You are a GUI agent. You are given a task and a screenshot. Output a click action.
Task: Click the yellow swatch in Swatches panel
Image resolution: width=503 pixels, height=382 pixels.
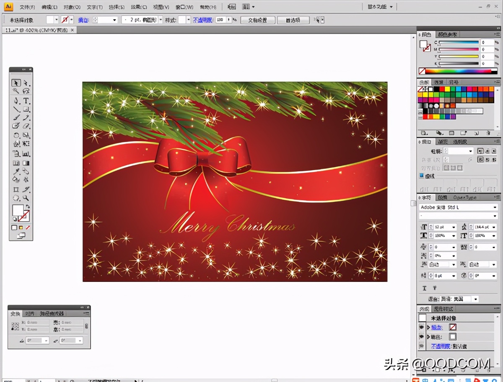447,89
